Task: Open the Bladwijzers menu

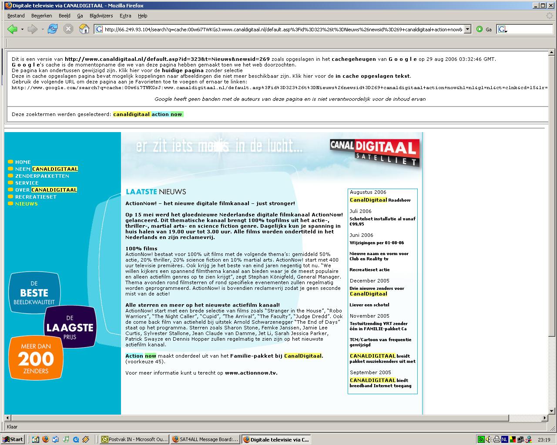Action: click(101, 16)
